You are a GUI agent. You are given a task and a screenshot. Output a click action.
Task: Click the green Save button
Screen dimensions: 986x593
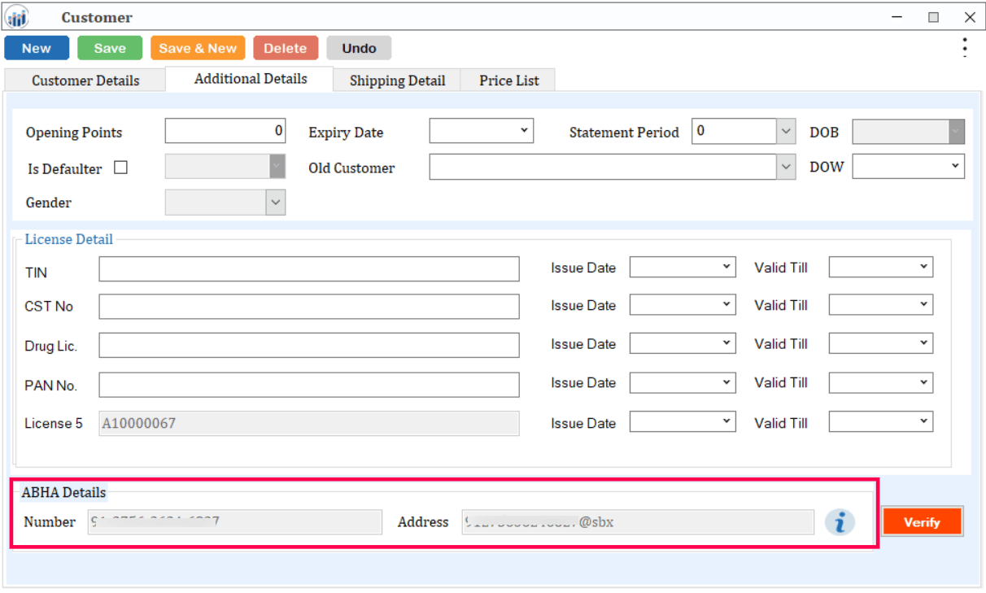coord(110,48)
